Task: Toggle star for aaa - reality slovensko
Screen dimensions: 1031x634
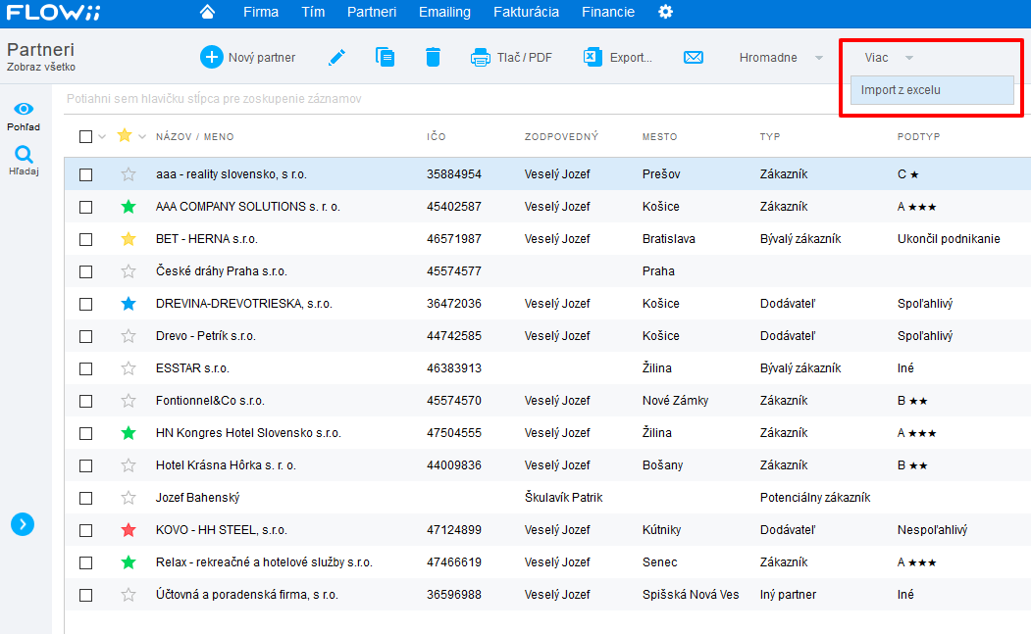Action: click(129, 174)
